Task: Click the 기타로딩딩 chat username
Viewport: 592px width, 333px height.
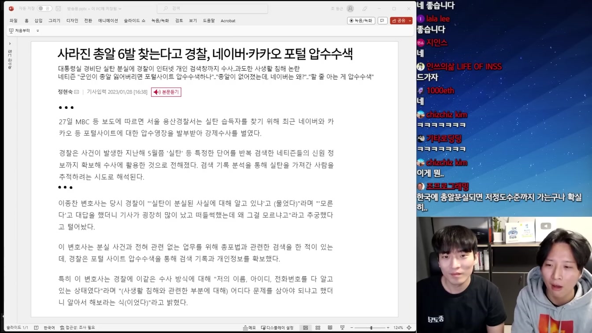Action: click(x=444, y=139)
